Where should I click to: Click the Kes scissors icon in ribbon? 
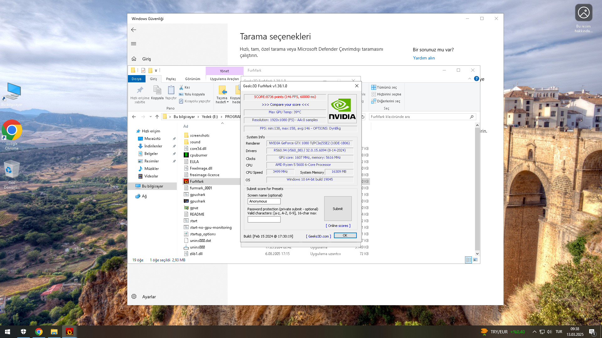tap(181, 87)
